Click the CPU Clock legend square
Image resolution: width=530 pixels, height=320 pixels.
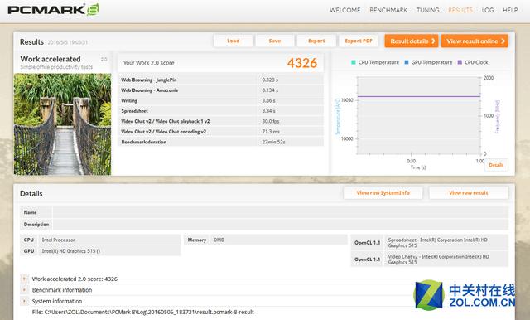[460, 62]
